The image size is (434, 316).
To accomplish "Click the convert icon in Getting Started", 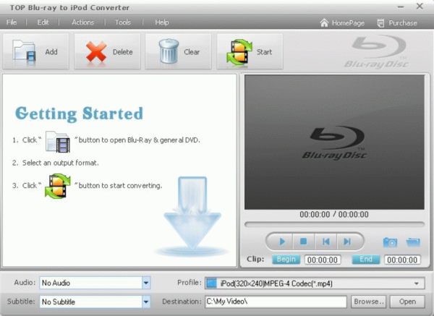I will coord(58,186).
